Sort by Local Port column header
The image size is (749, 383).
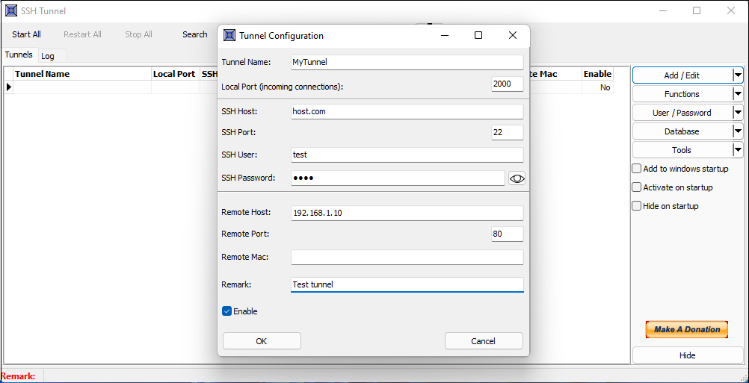(176, 74)
